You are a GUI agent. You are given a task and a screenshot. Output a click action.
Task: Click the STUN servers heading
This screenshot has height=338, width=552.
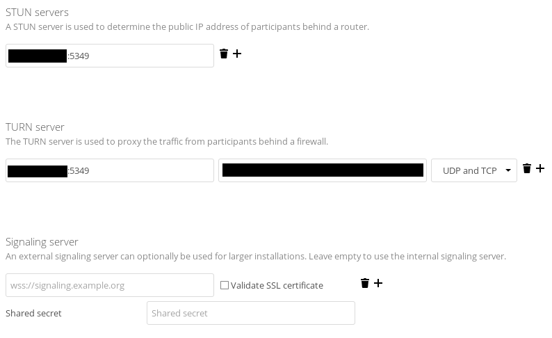[x=37, y=13]
